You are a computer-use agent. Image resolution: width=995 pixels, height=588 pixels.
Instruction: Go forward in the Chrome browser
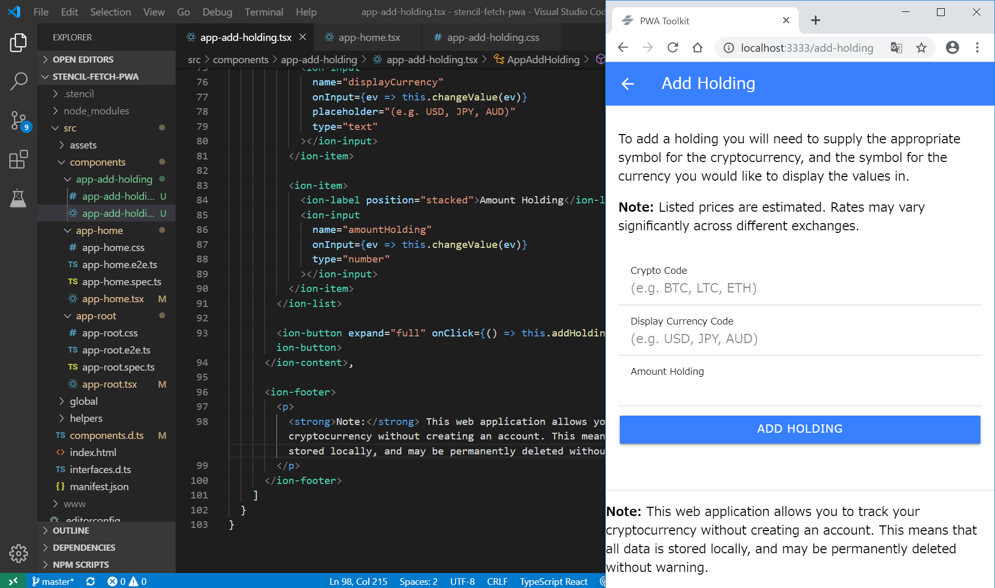(x=648, y=48)
